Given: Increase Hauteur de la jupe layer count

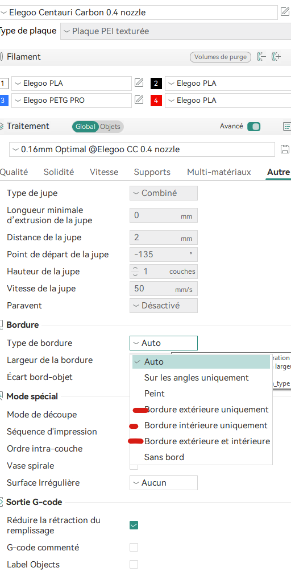Looking at the screenshot, I should point(135,269).
